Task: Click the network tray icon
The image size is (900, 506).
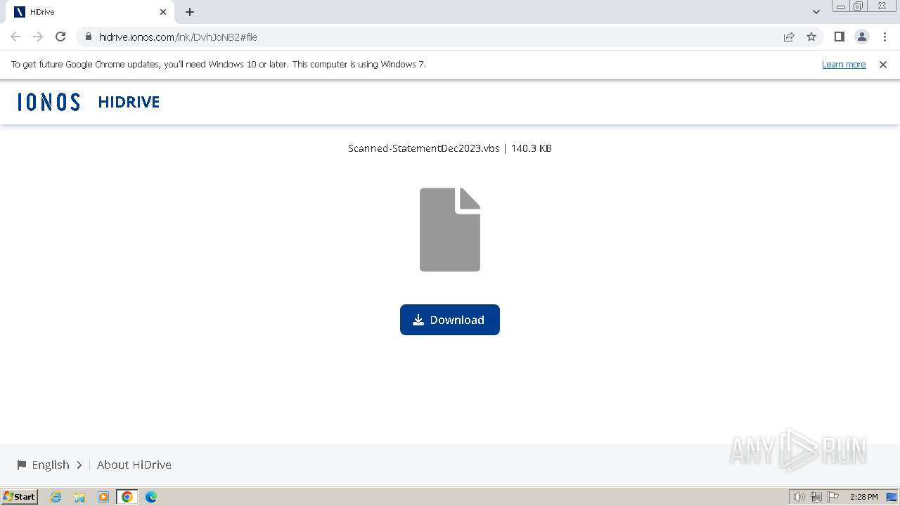Action: (x=816, y=497)
